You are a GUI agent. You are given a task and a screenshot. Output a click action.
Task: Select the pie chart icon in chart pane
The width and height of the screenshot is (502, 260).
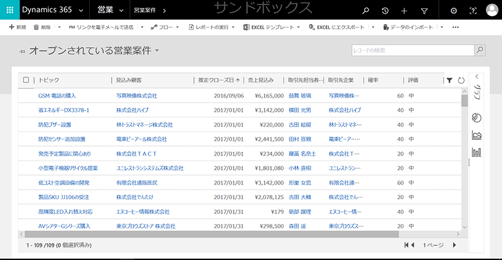pos(477,117)
